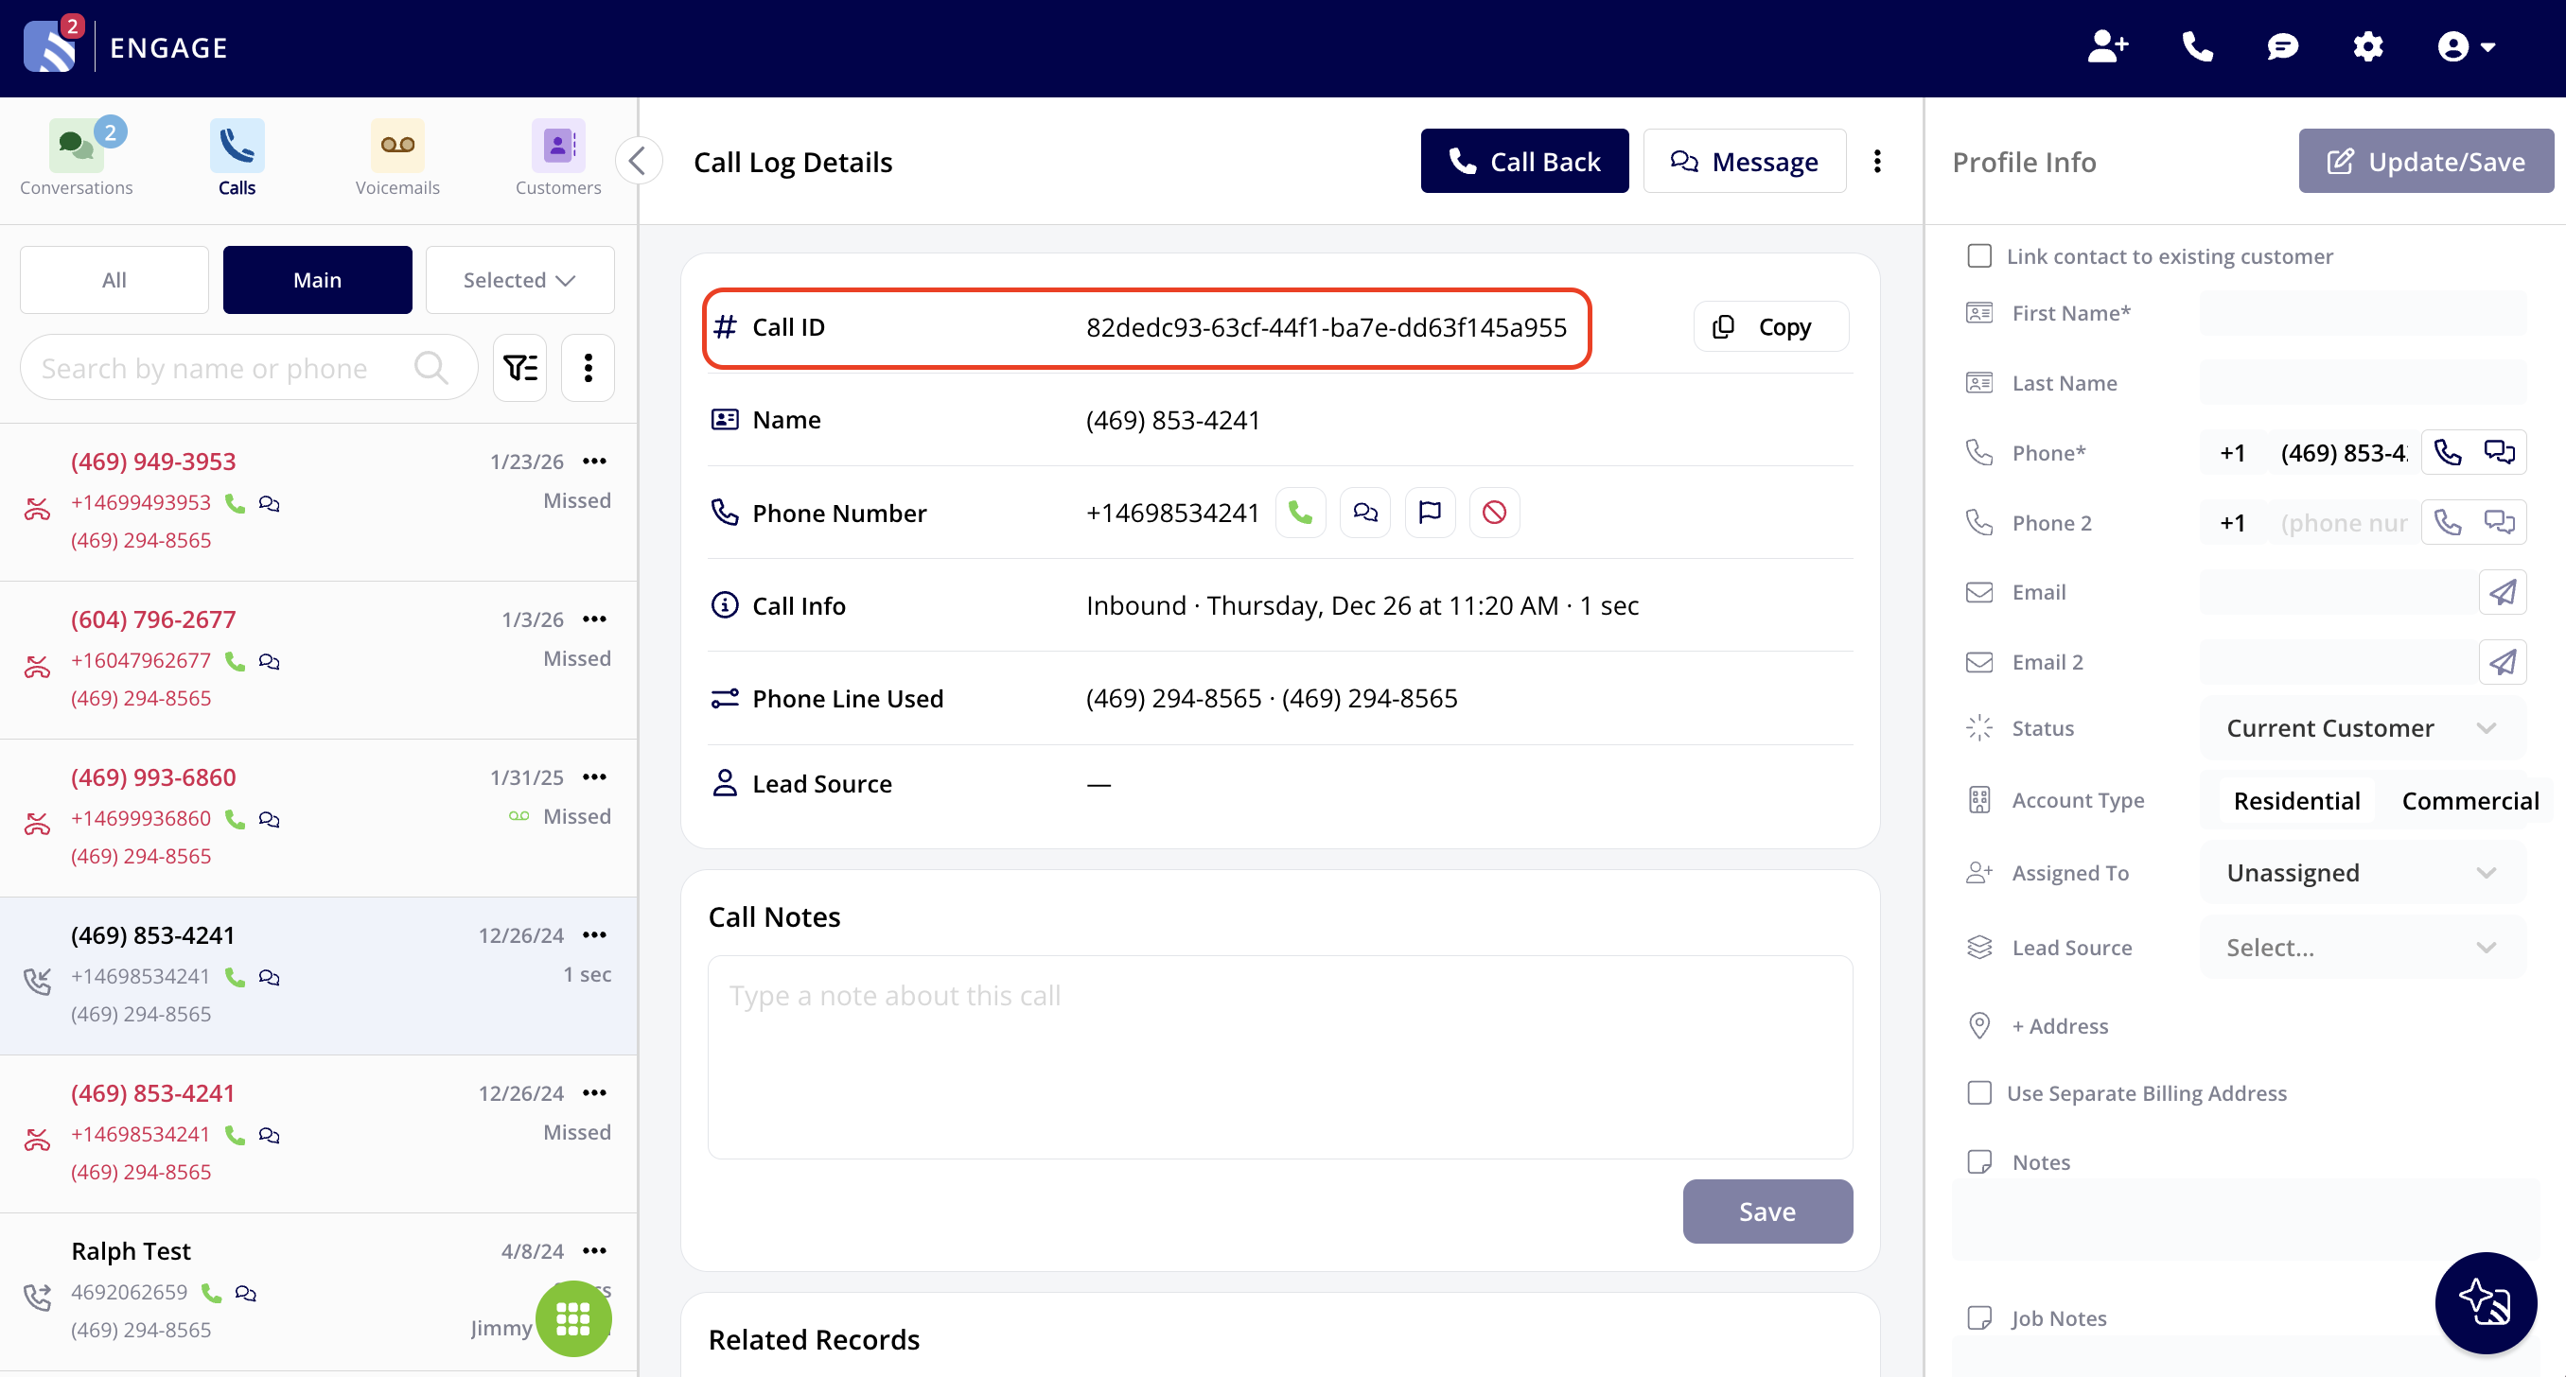This screenshot has height=1377, width=2566.
Task: Focus the Search by name or phone field
Action: (x=249, y=367)
